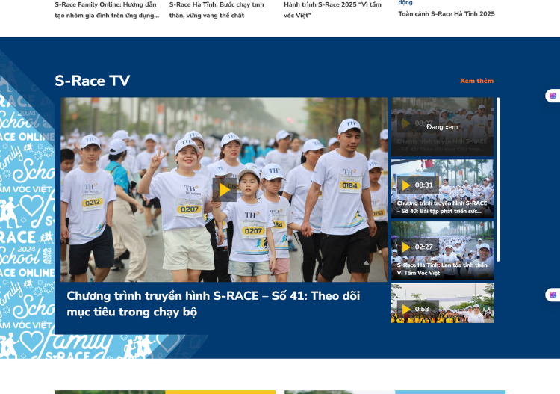
Task: Click the video playlist scrollbar
Action: 498,179
